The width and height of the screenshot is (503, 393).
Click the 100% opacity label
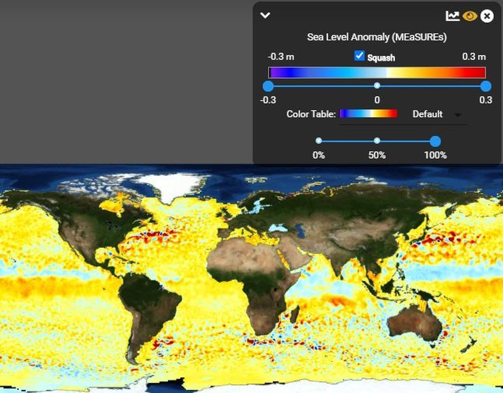tap(435, 155)
